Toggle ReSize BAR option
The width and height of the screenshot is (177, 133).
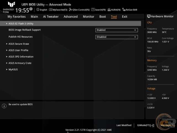tap(132, 10)
